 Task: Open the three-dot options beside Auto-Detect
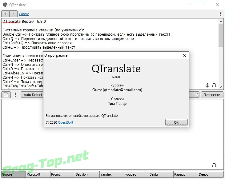pyautogui.click(x=15, y=95)
